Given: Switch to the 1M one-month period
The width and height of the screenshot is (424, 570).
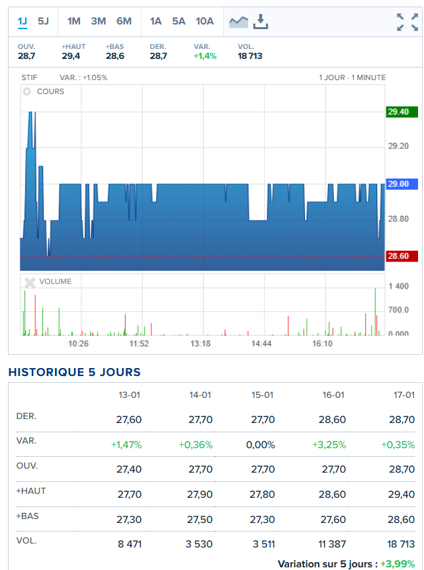Looking at the screenshot, I should click(x=74, y=21).
